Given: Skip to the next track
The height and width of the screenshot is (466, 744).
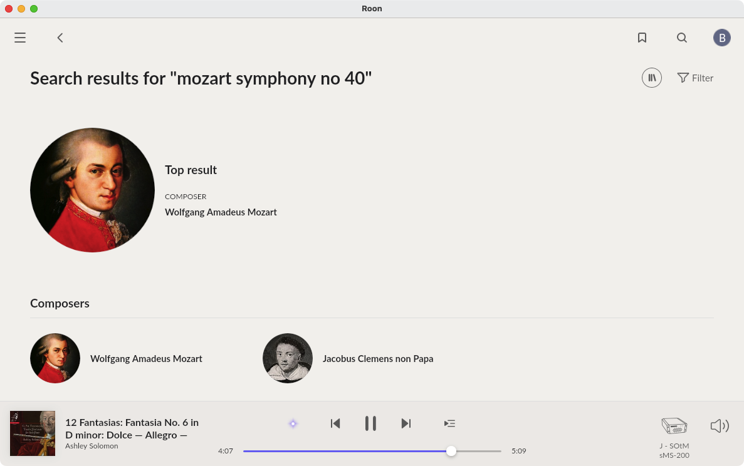Looking at the screenshot, I should coord(406,423).
